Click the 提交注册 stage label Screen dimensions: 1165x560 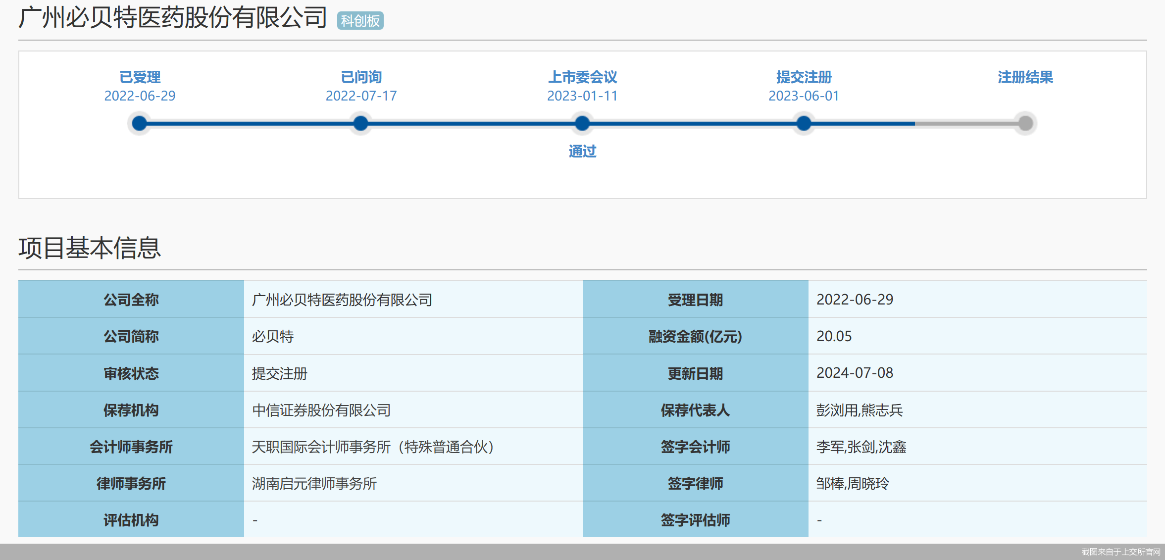[804, 77]
